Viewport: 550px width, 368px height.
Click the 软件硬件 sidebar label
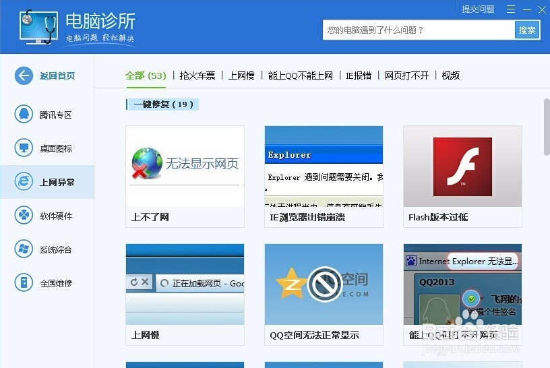point(56,216)
